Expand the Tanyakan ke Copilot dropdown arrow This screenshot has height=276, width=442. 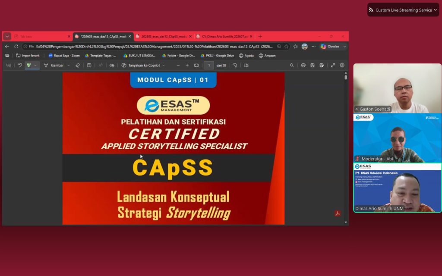point(164,66)
